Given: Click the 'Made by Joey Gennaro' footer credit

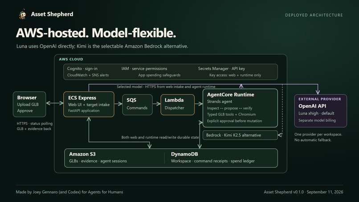Looking at the screenshot, I should [x=69, y=192].
